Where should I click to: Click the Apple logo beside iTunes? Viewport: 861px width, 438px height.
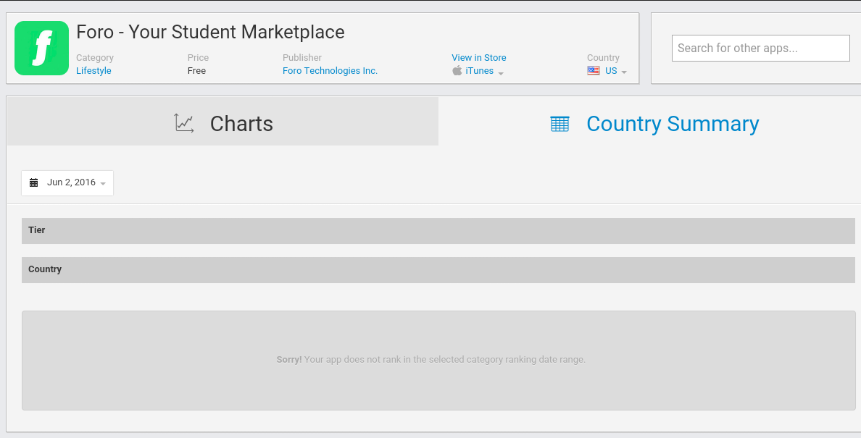tap(457, 71)
